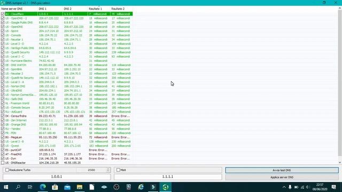Uncheck RU - AdGuard checkbox
The height and width of the screenshot is (192, 342).
pyautogui.click(x=3, y=111)
